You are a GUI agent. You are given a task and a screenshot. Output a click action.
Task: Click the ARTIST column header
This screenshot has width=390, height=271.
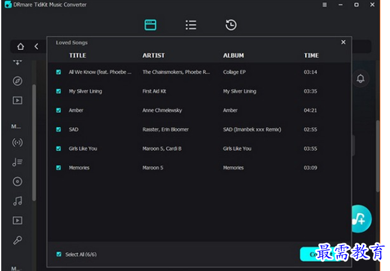153,55
